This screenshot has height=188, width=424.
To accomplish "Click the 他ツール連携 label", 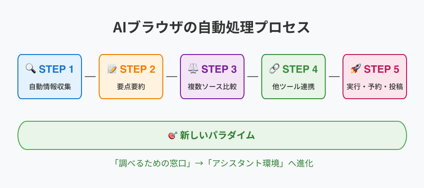I will point(294,87).
